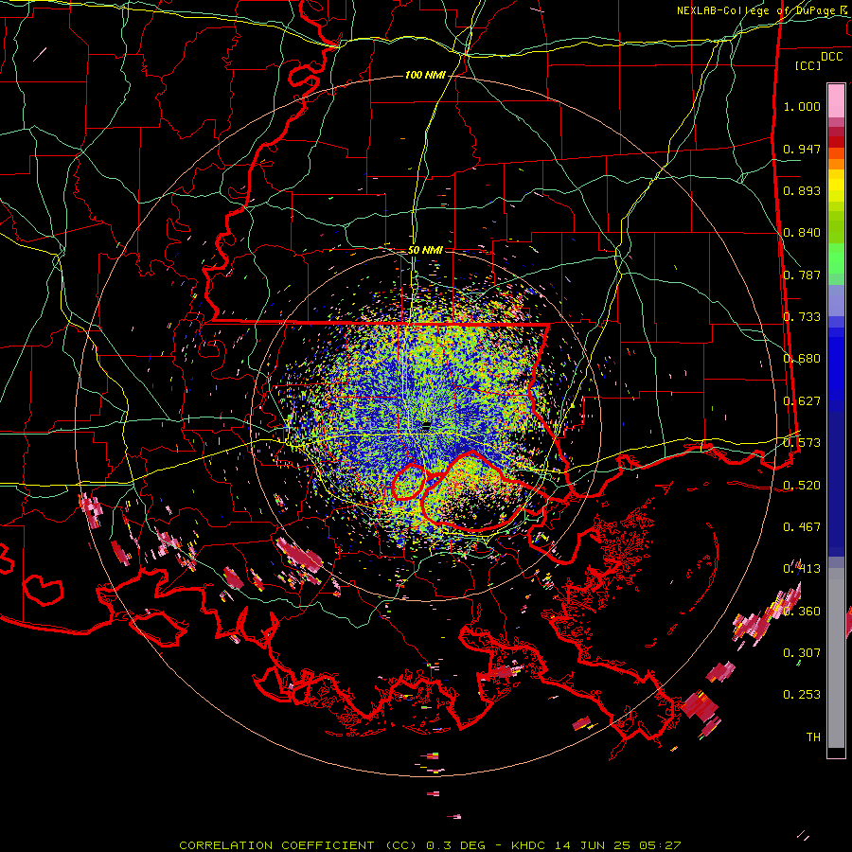This screenshot has width=852, height=852.
Task: Click the 0.520 scale value
Action: [802, 485]
